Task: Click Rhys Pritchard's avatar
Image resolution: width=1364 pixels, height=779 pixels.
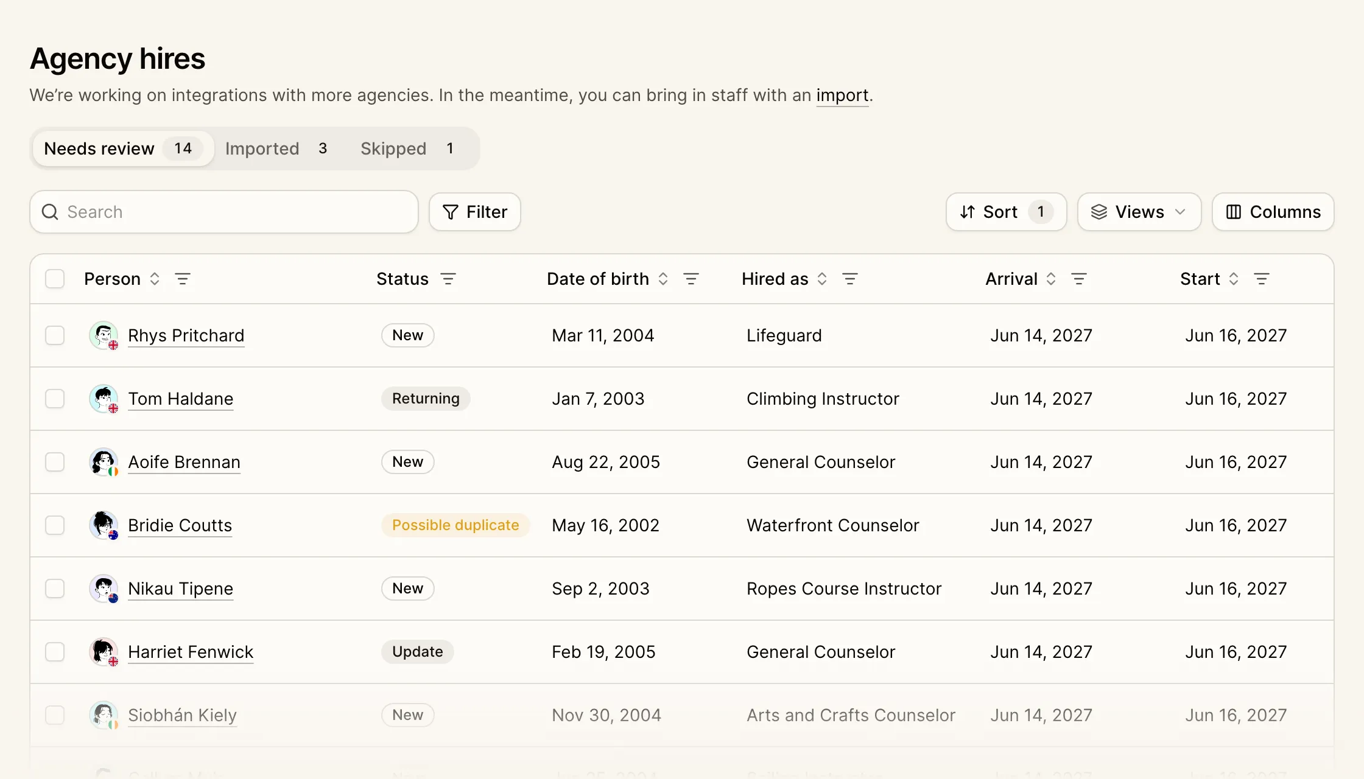Action: tap(104, 335)
